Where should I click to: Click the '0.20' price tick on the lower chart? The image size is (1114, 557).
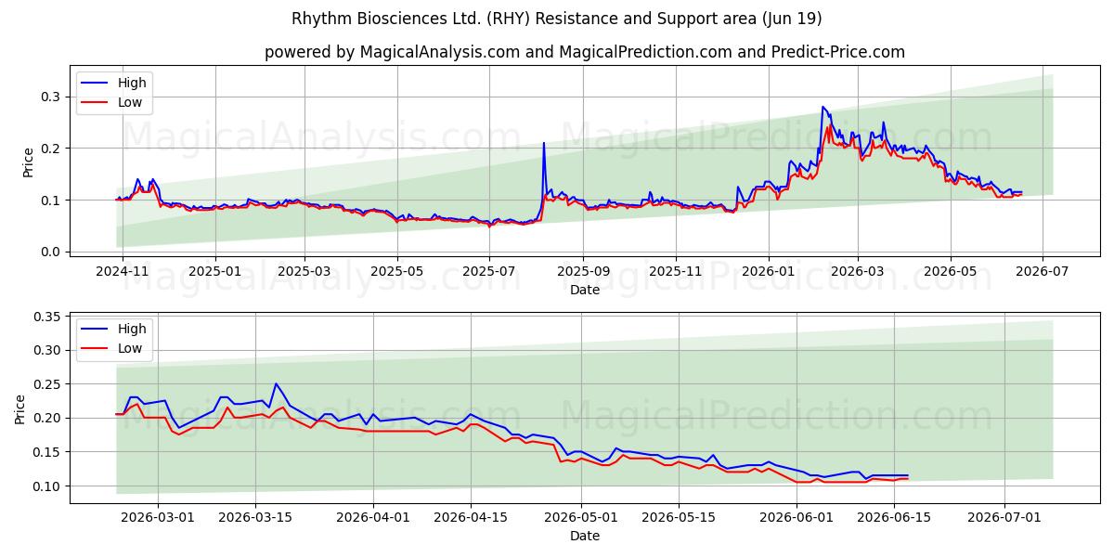click(47, 419)
